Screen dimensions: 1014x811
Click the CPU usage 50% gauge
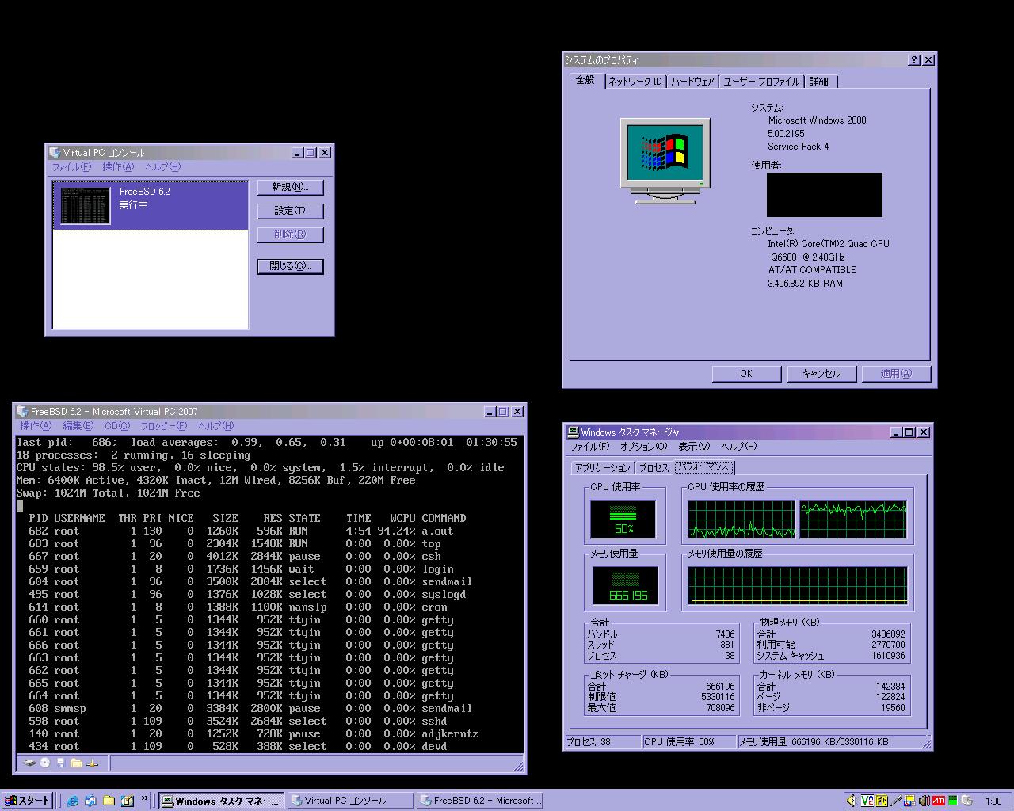point(623,519)
